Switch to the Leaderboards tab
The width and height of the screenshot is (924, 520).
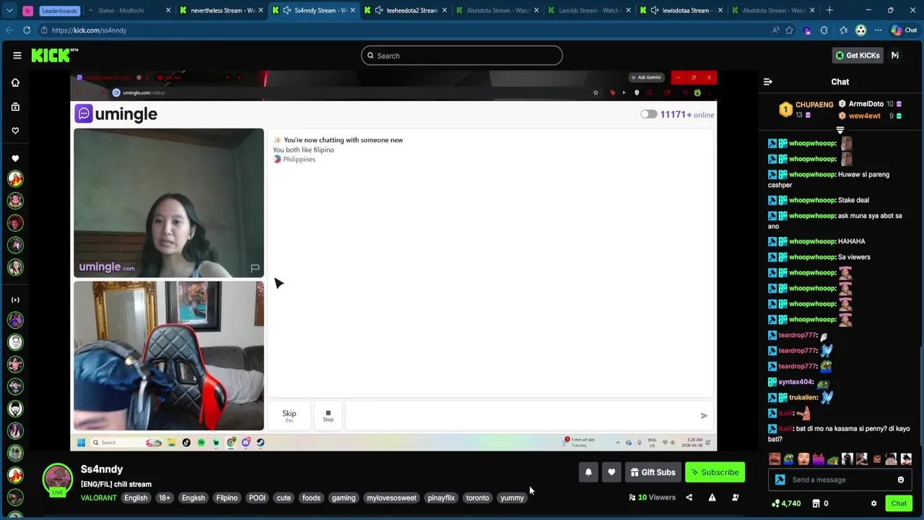[x=59, y=10]
